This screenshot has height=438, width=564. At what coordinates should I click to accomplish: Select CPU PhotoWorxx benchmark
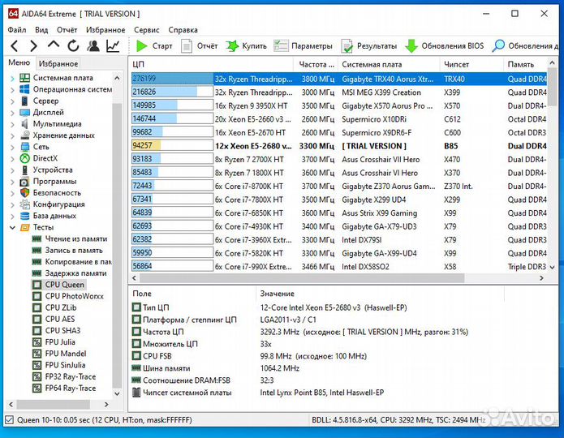pos(74,296)
